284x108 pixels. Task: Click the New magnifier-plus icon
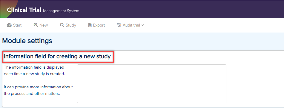pos(36,25)
